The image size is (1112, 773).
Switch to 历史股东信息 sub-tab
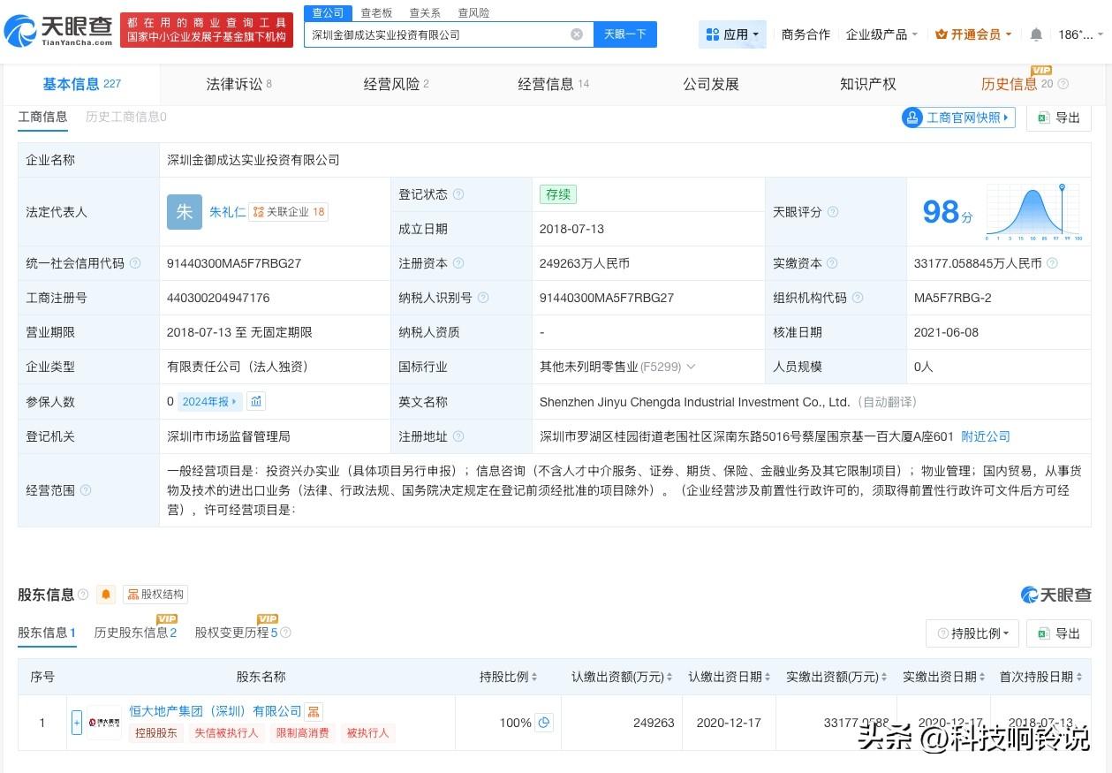click(x=135, y=633)
